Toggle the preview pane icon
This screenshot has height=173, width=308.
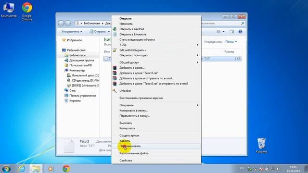pos(232,31)
